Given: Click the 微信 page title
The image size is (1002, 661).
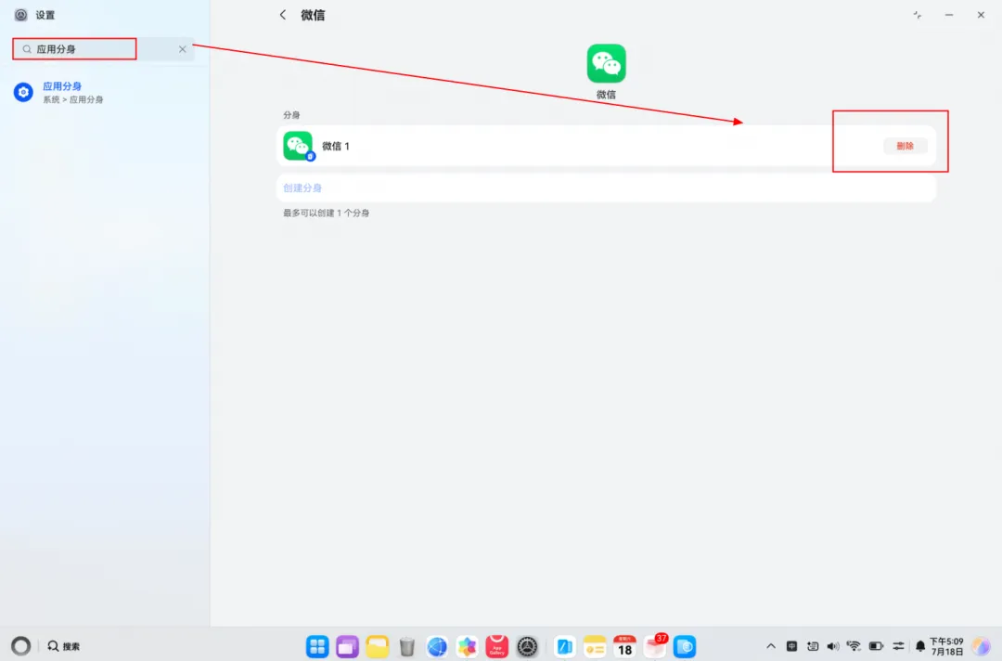Looking at the screenshot, I should (x=313, y=15).
